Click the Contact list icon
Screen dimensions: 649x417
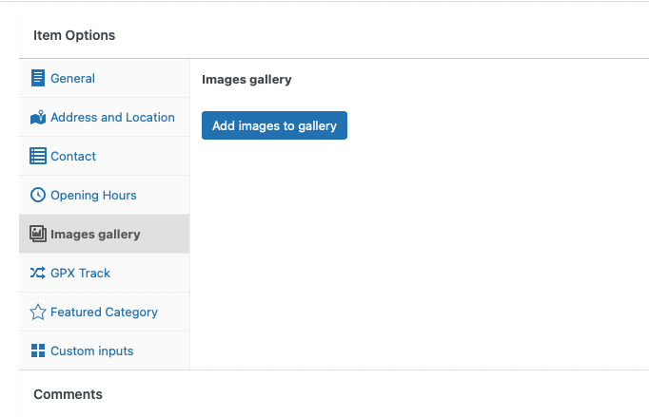(38, 156)
